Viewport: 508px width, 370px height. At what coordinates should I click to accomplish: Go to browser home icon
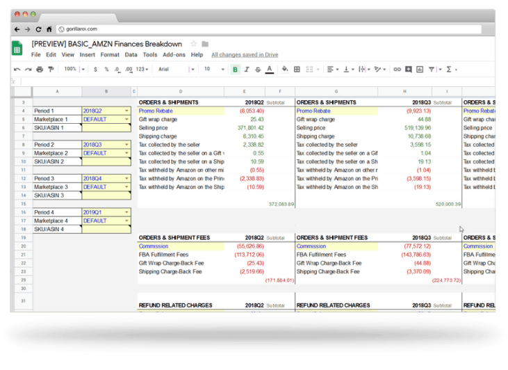point(49,29)
